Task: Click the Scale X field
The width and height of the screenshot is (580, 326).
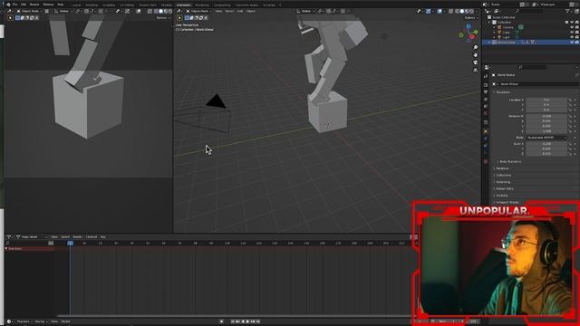Action: pos(546,144)
